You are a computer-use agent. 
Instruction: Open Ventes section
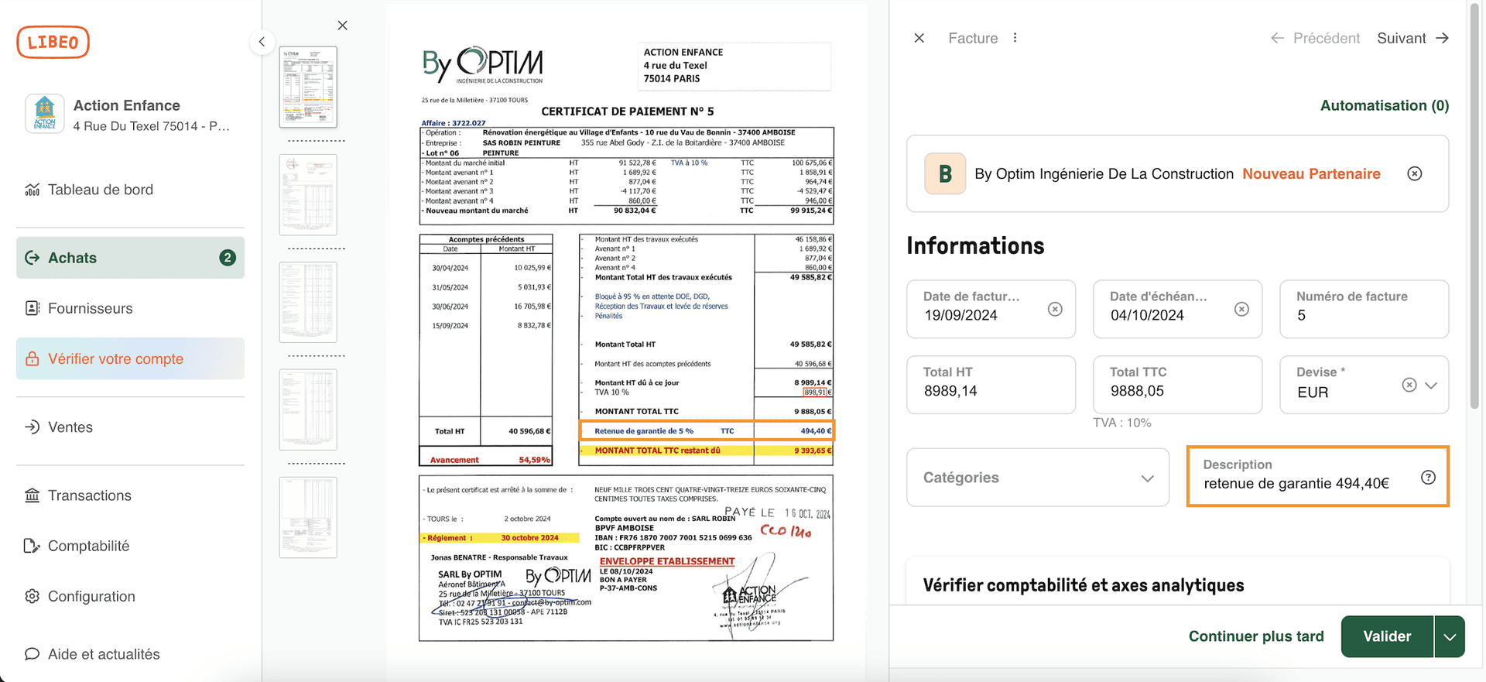[70, 427]
